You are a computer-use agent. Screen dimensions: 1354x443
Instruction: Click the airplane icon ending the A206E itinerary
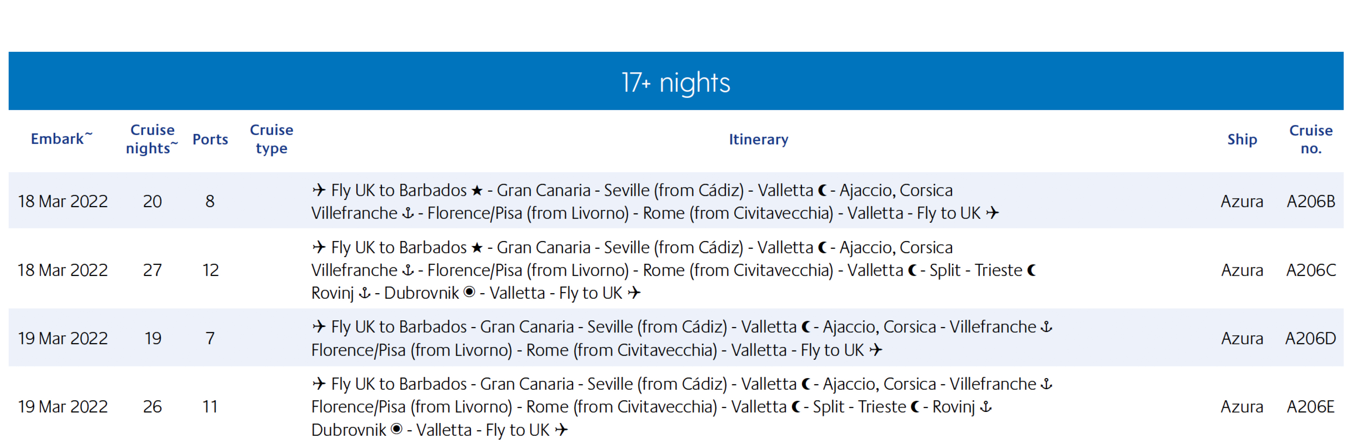561,429
